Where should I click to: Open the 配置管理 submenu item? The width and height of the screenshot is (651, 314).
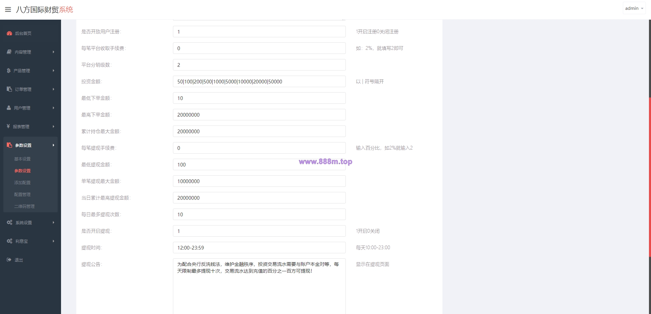[x=22, y=194]
